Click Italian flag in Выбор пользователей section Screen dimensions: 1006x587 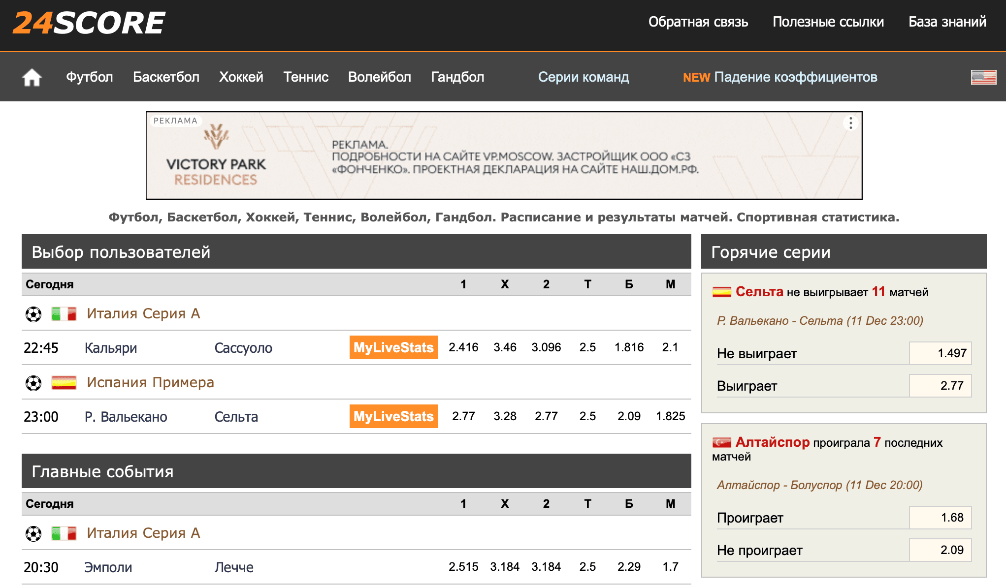tap(64, 314)
